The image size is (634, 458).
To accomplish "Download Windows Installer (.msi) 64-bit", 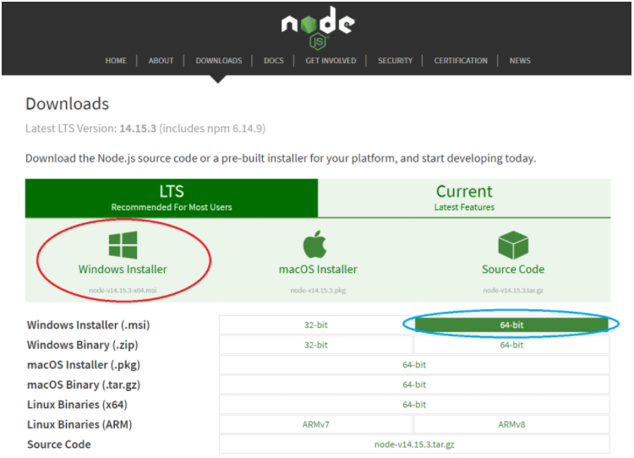I will (x=511, y=325).
